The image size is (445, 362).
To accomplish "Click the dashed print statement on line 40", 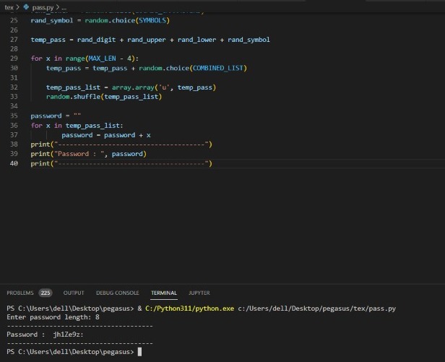I will click(x=121, y=163).
